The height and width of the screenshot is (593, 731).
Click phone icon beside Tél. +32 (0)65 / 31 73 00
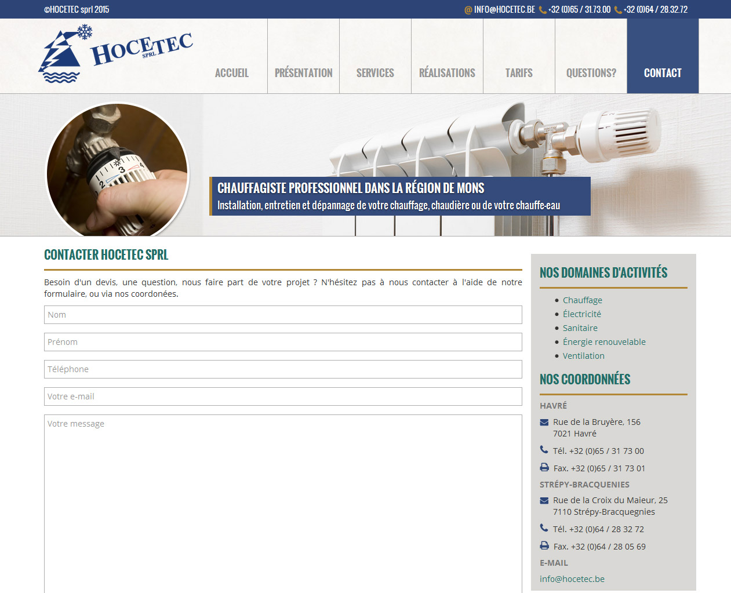(544, 450)
